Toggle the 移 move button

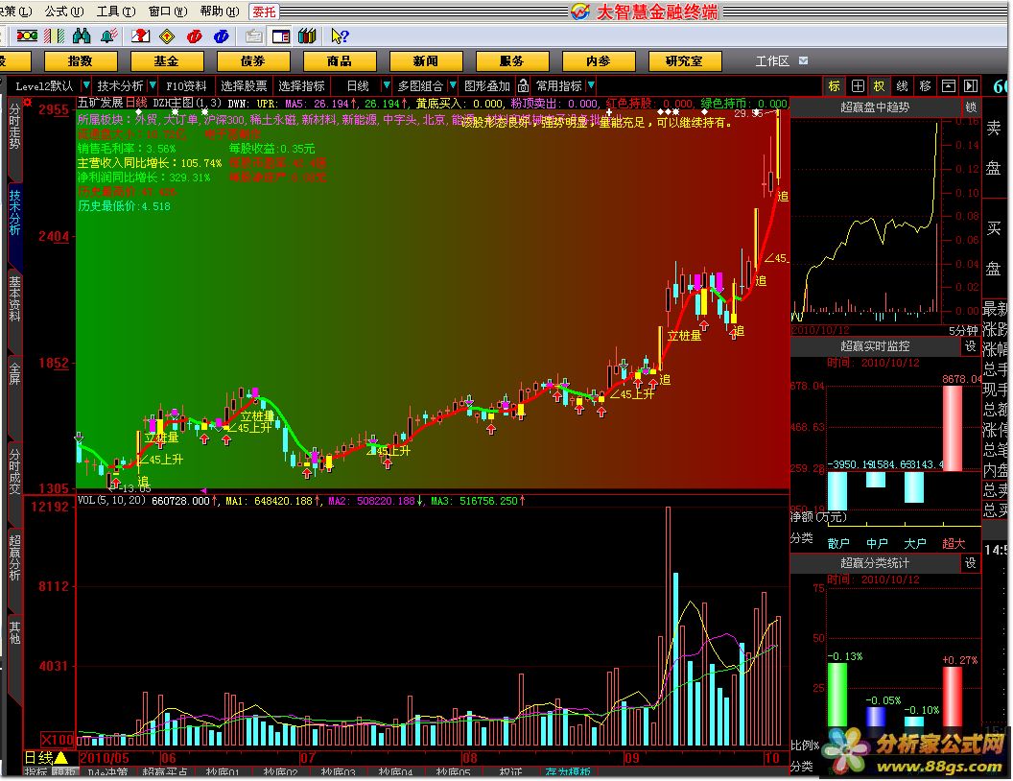click(x=925, y=86)
